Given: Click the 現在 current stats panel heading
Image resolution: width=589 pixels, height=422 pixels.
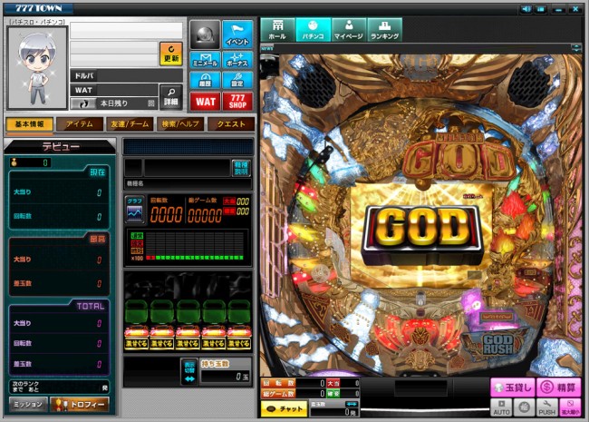Looking at the screenshot, I should pos(97,172).
